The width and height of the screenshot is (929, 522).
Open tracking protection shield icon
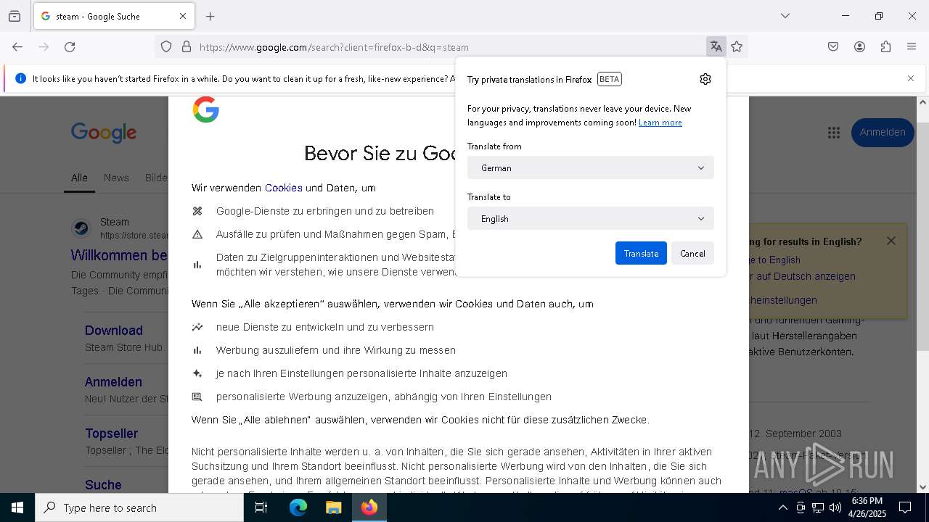tap(166, 46)
